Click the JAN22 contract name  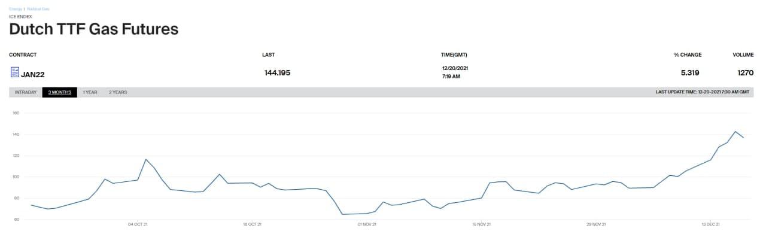pyautogui.click(x=33, y=74)
